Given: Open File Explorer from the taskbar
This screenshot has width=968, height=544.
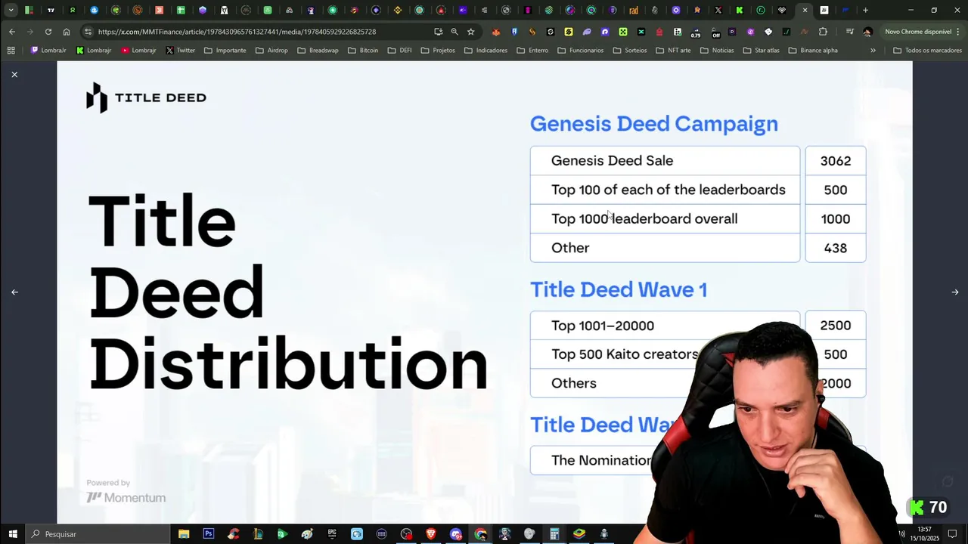Looking at the screenshot, I should point(184,534).
